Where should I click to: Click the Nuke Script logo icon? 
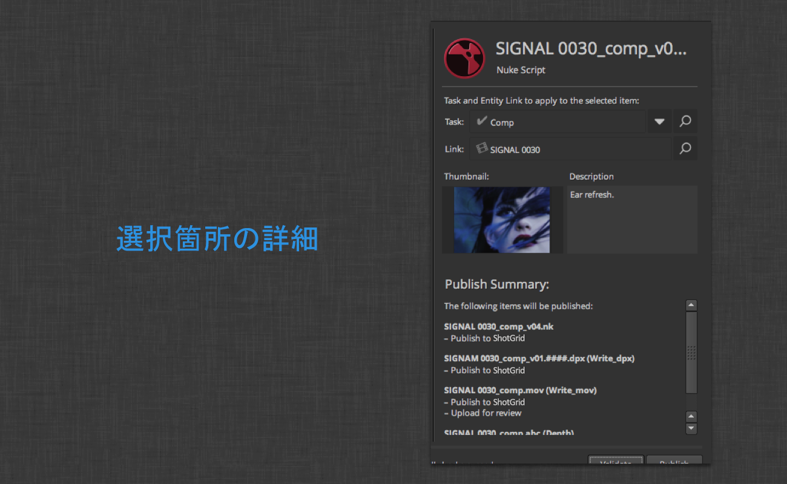pyautogui.click(x=464, y=58)
